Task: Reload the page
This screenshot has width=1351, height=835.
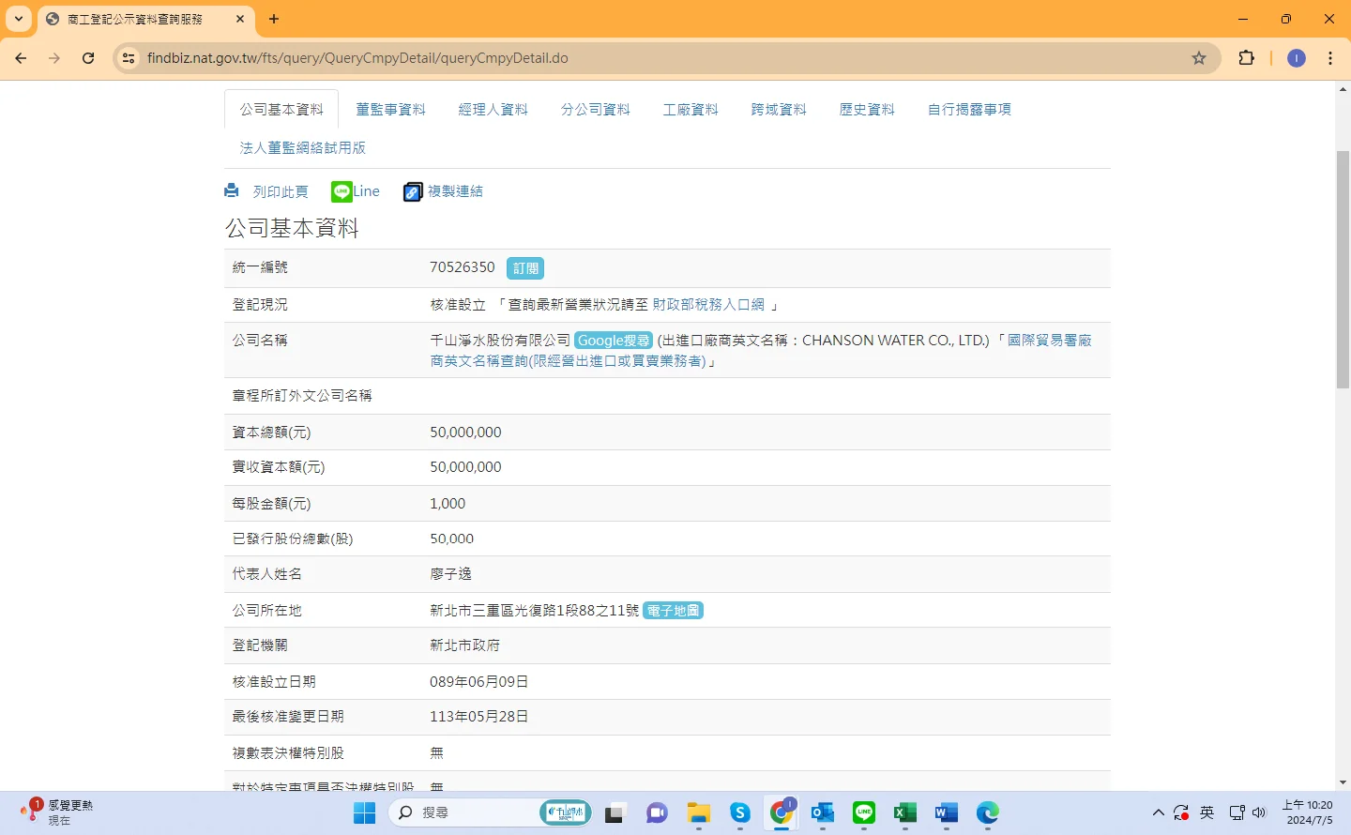Action: [88, 58]
